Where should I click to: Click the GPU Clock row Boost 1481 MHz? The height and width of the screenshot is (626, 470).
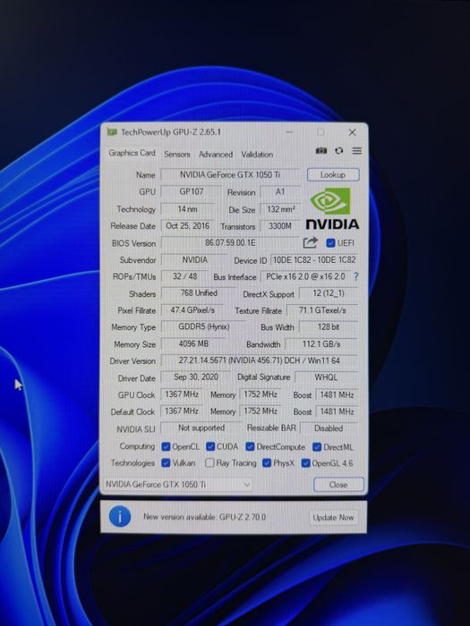pos(337,395)
